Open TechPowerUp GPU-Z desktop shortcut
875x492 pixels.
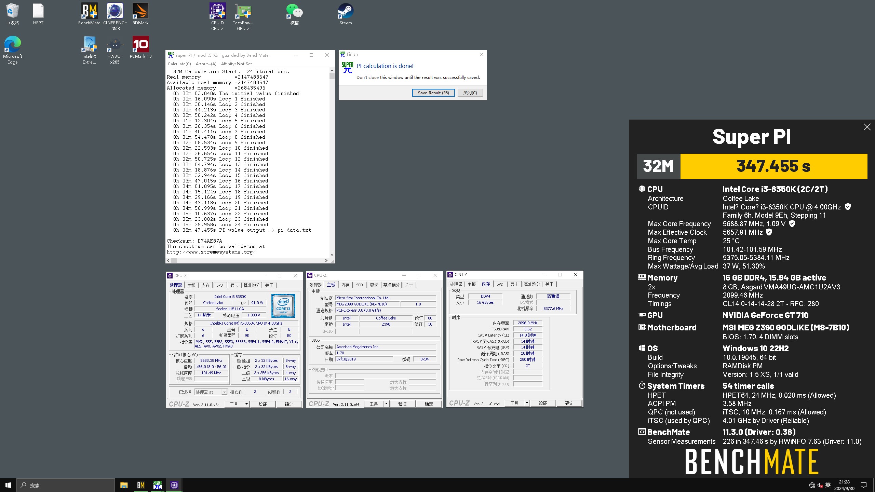[243, 16]
